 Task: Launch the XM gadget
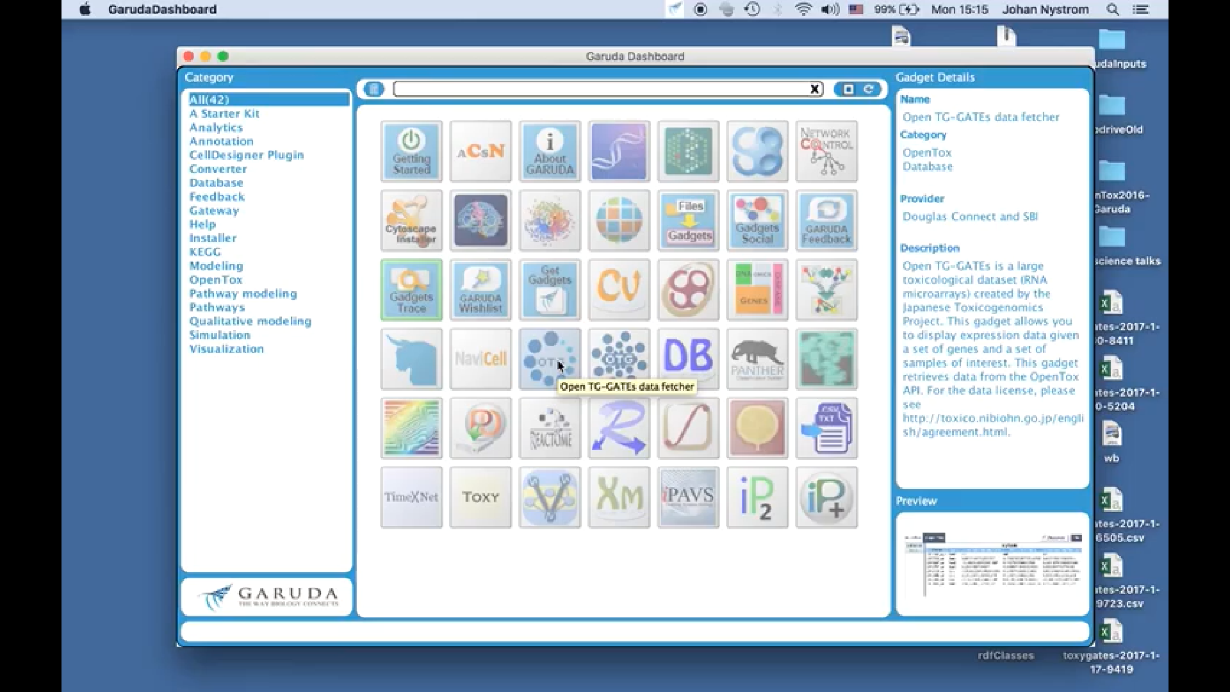point(619,497)
